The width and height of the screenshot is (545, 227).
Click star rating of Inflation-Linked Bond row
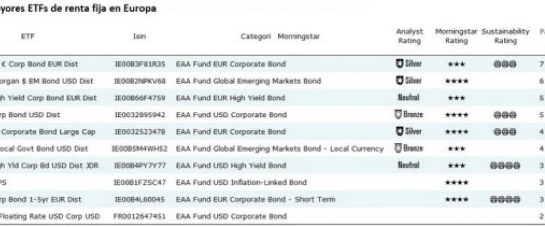pos(456,183)
